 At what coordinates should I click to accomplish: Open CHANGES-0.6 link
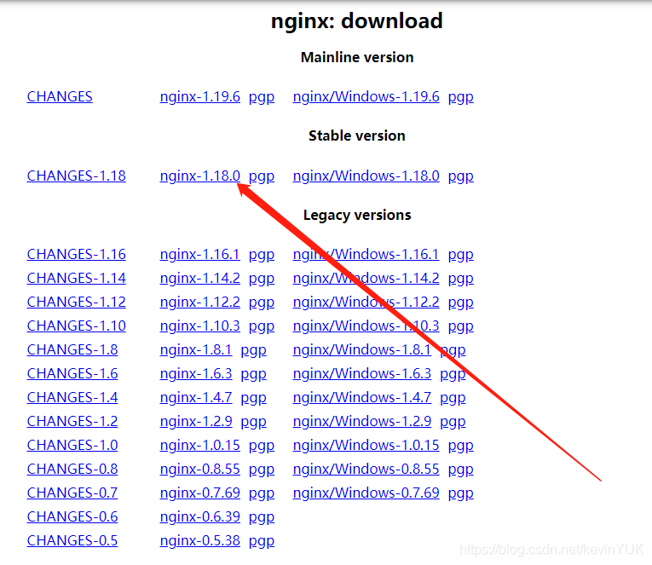(x=72, y=516)
